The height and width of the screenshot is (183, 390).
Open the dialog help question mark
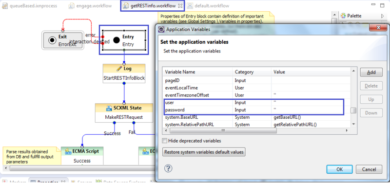pyautogui.click(x=168, y=168)
